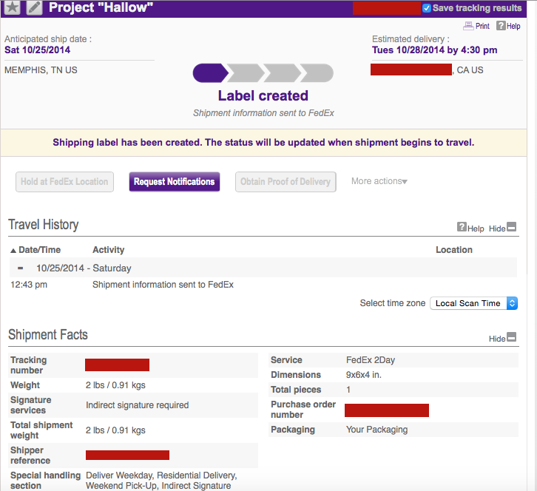Click the Help question mark icon near Print
Viewport: 537px width, 491px height.
(501, 26)
